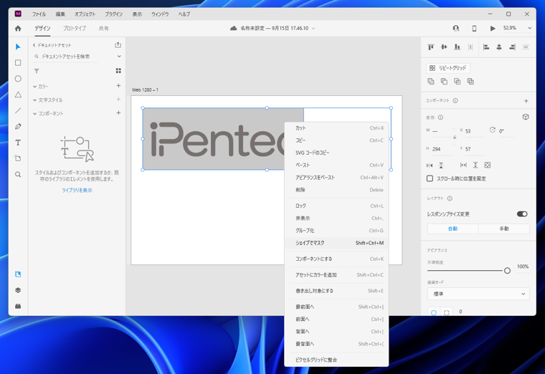Image resolution: width=545 pixels, height=374 pixels.
Task: Align top edges icon
Action: (x=431, y=47)
